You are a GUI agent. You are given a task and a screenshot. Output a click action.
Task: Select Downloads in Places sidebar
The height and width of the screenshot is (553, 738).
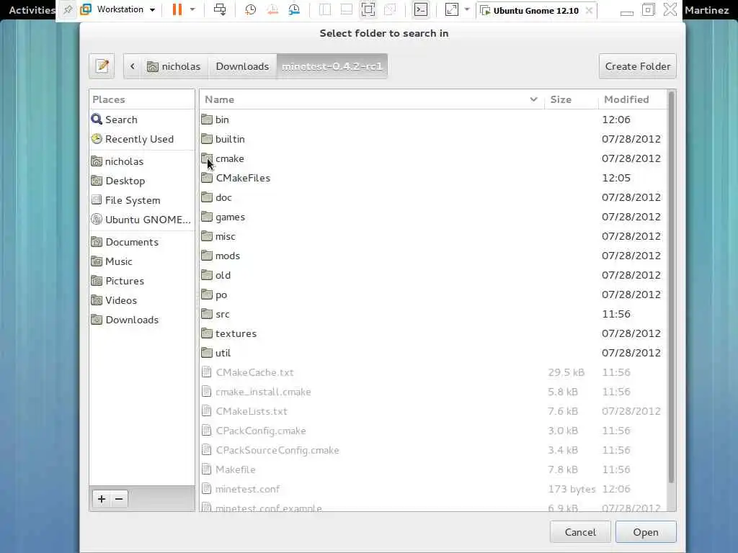point(142,320)
